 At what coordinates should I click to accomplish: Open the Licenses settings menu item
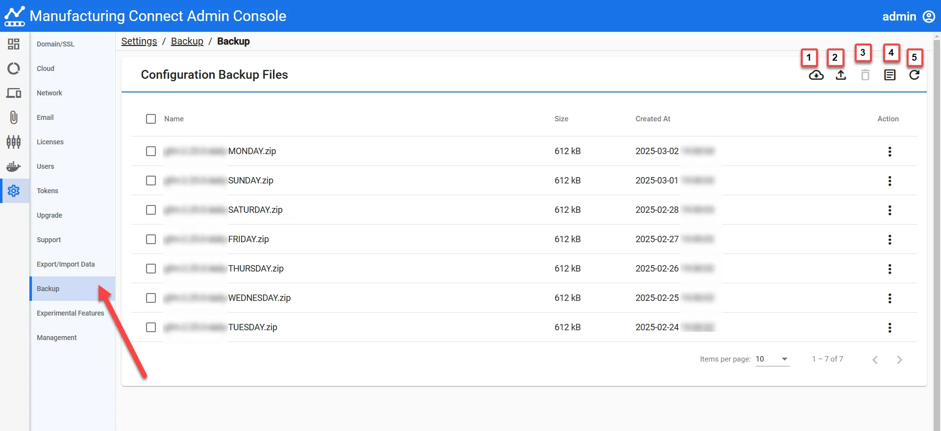coord(73,142)
